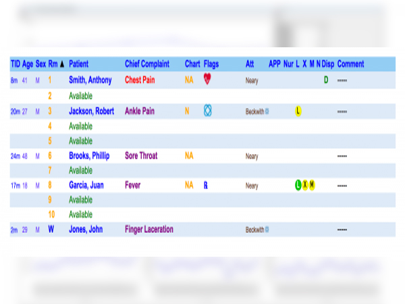Click the Rx flag icon for Garcia, Juan

point(206,185)
